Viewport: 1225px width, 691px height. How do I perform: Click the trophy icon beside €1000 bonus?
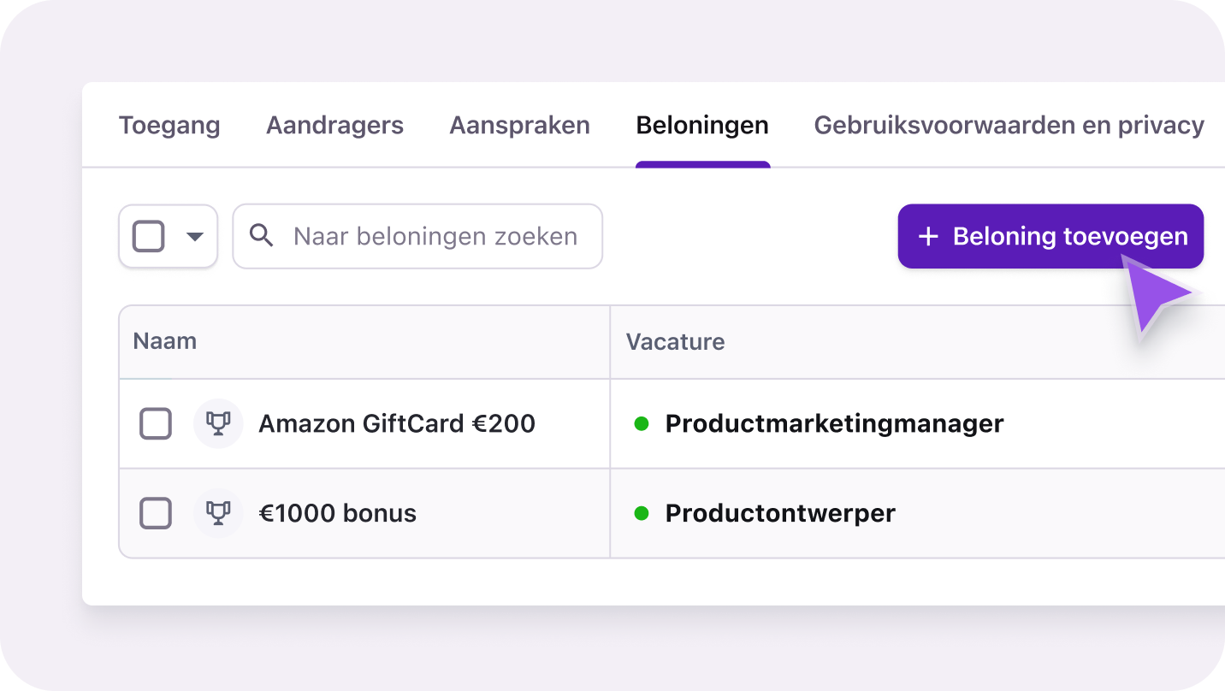218,513
